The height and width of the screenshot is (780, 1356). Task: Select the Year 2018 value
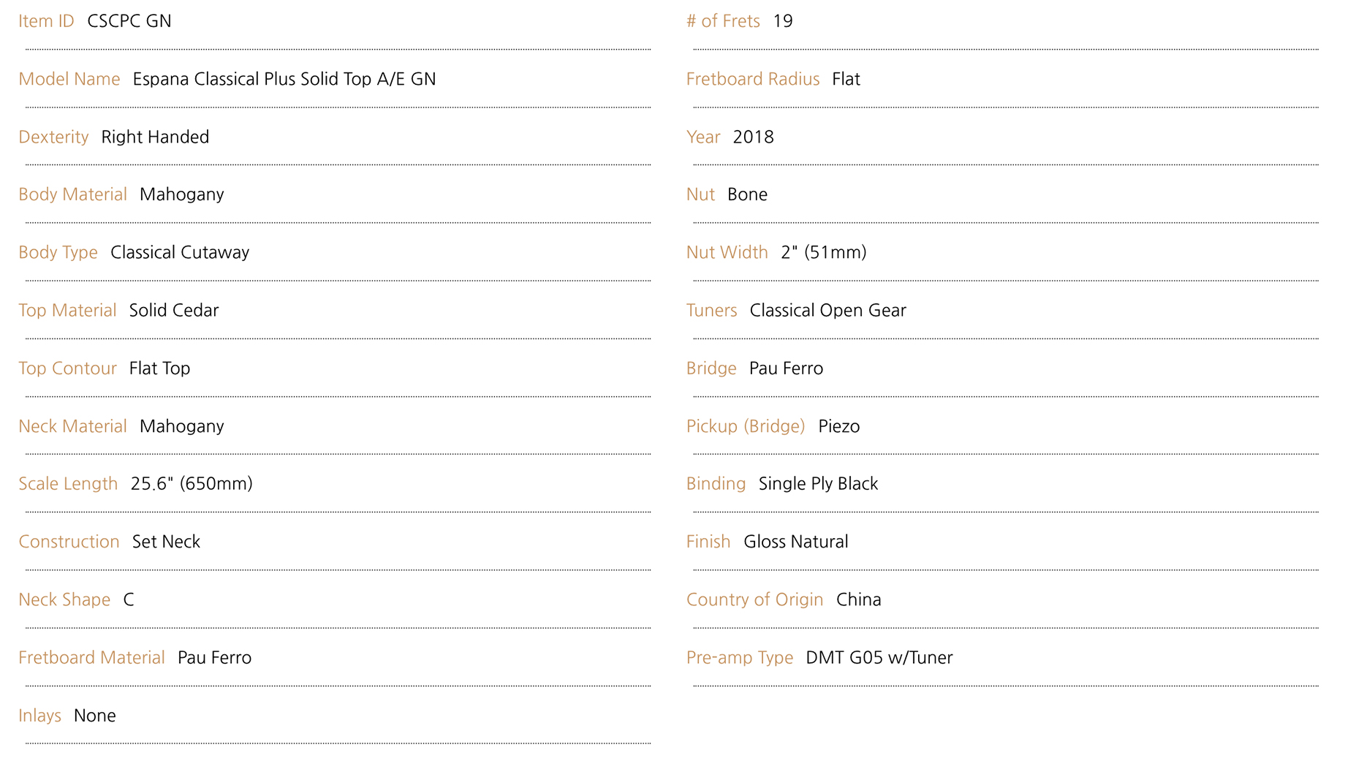[x=753, y=137]
